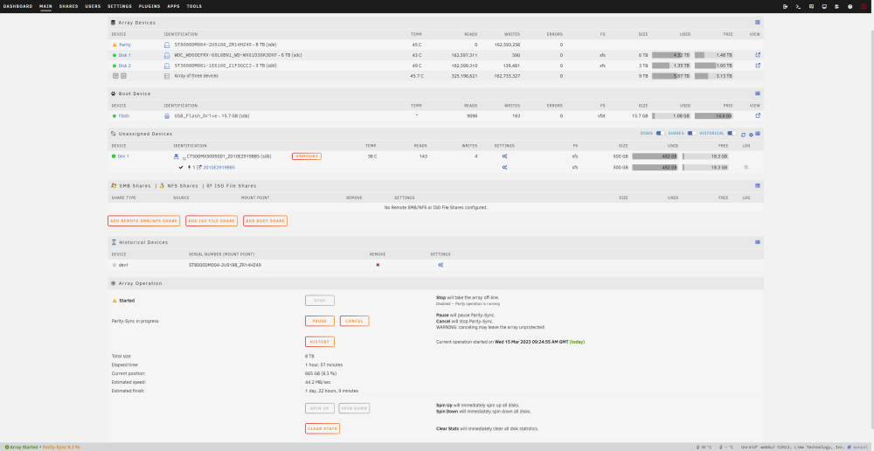This screenshot has width=874, height=451.
Task: Switch to the SHARES tab
Action: tap(68, 7)
